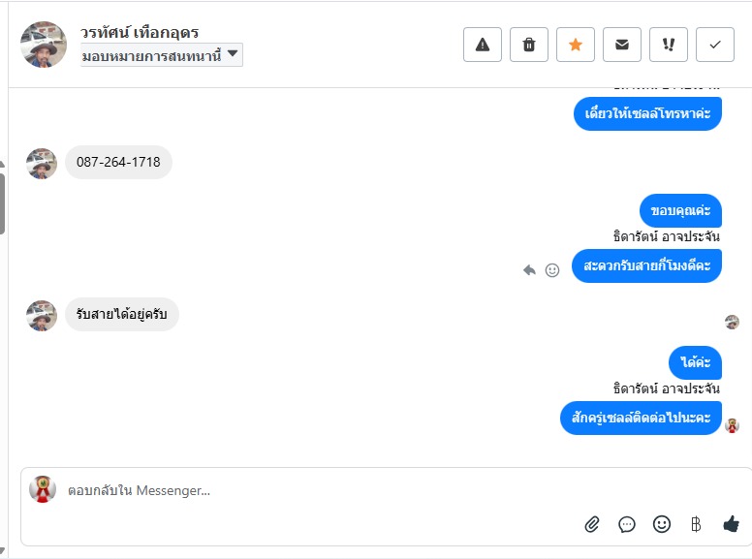Open the emoji picker in composer
This screenshot has height=559, width=752.
tap(662, 524)
